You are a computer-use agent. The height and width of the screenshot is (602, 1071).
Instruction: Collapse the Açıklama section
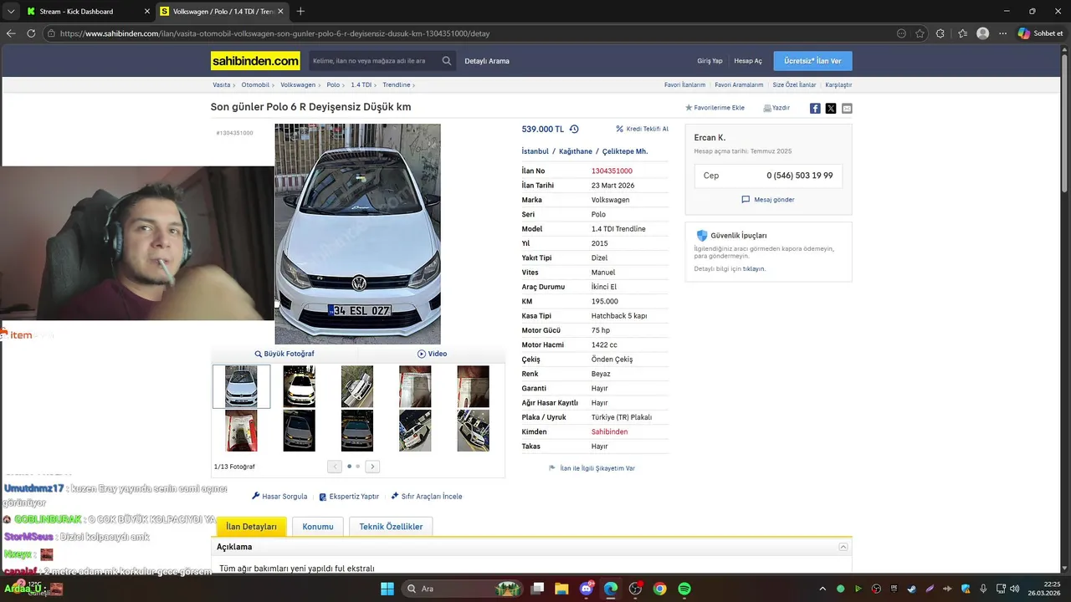pyautogui.click(x=843, y=547)
